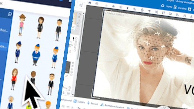Select the stout orange-haired officer in blue
The height and width of the screenshot is (109, 194).
click(x=36, y=55)
